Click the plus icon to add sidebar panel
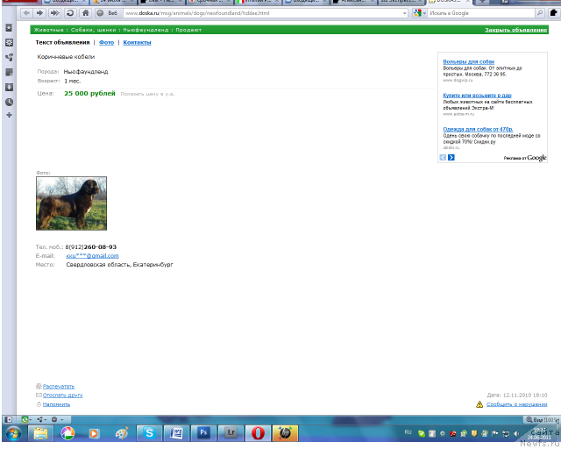Screen dimensions: 561x449 point(9,116)
